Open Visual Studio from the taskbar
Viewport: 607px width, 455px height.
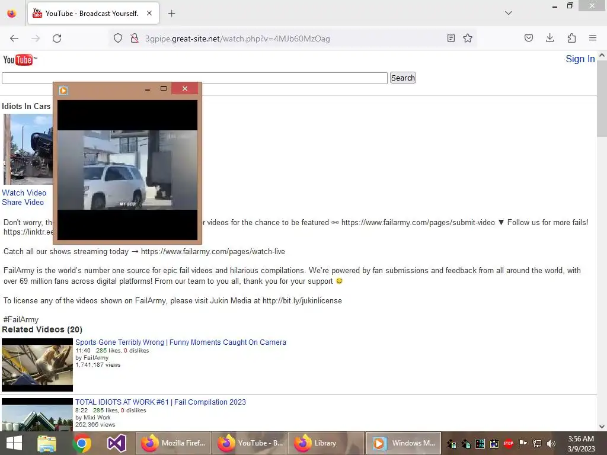[117, 443]
